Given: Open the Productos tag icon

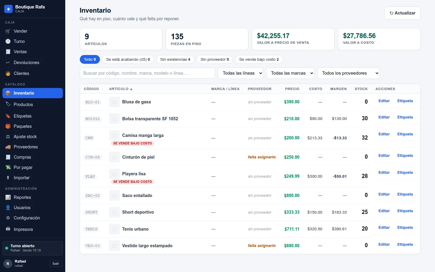Looking at the screenshot, I should (x=8, y=104).
